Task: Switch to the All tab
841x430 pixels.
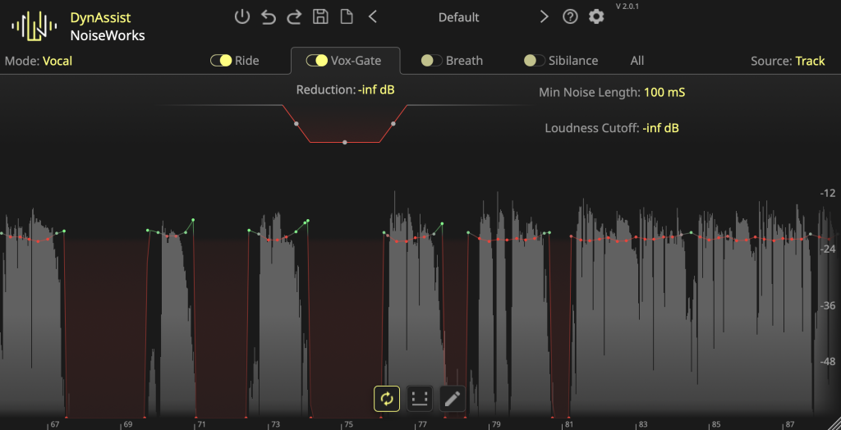Action: 637,61
